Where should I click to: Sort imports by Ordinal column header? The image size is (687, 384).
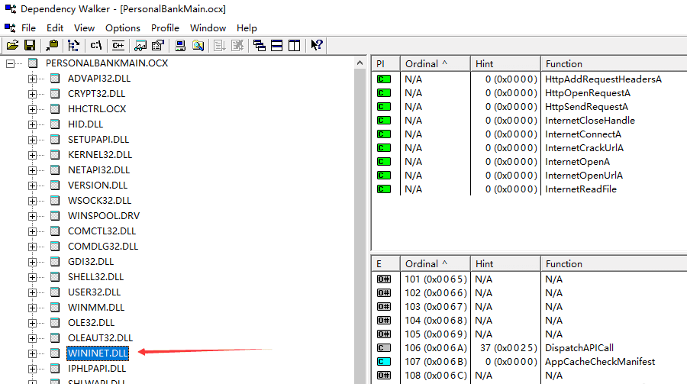pyautogui.click(x=435, y=64)
